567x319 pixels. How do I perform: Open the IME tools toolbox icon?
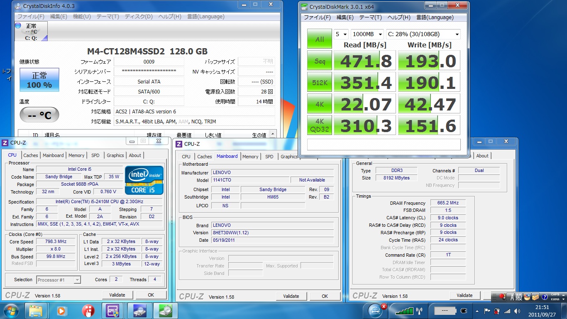click(535, 297)
